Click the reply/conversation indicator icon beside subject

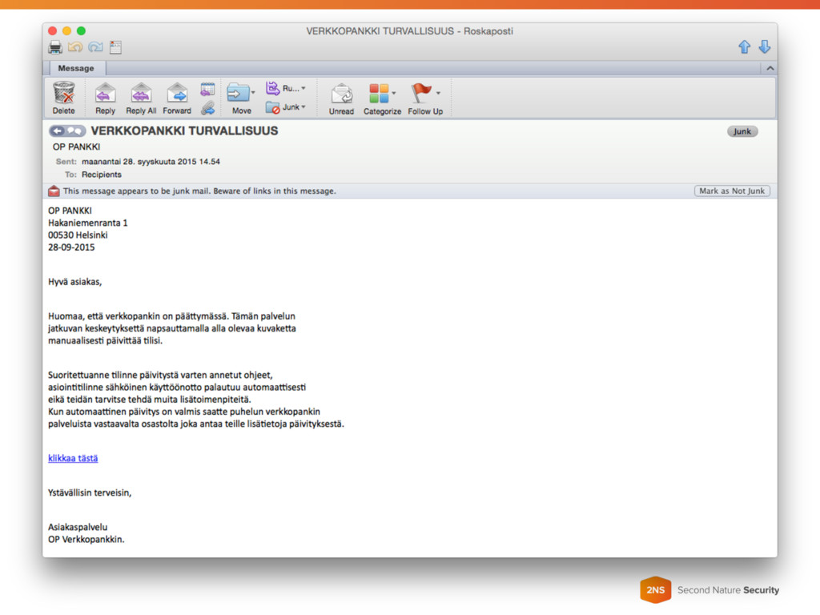pyautogui.click(x=67, y=131)
